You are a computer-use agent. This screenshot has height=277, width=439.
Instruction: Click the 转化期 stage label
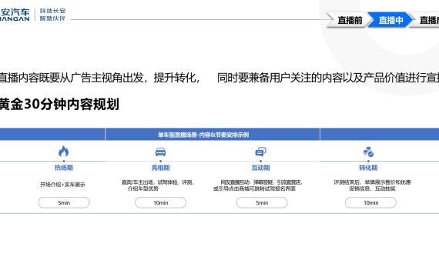pyautogui.click(x=368, y=168)
